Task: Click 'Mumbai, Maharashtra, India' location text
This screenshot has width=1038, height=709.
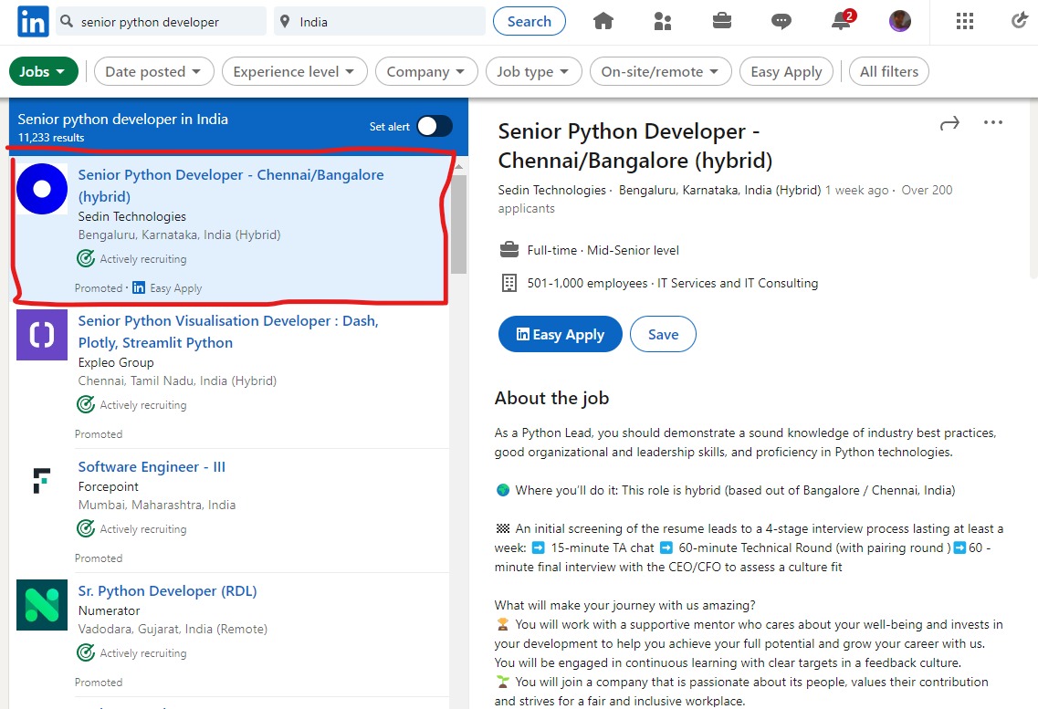Action: click(x=157, y=505)
